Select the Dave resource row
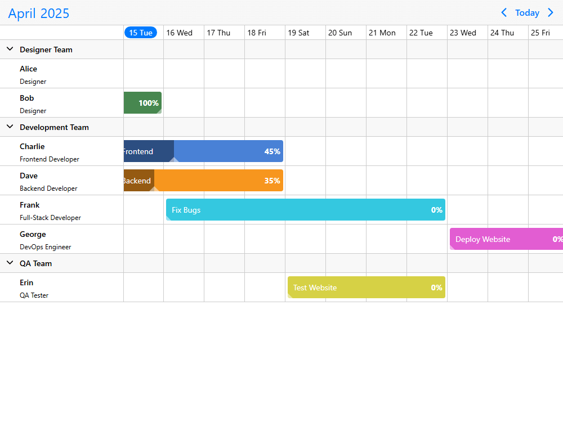This screenshot has width=563, height=422. tap(62, 181)
